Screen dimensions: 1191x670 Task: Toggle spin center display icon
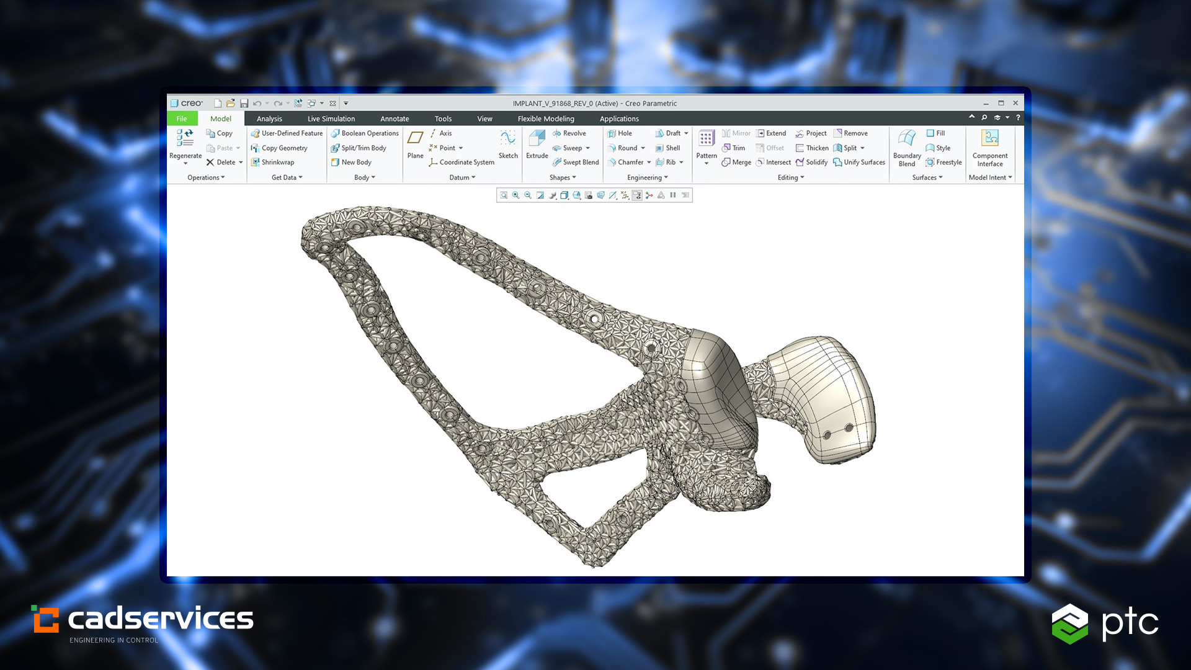point(649,195)
